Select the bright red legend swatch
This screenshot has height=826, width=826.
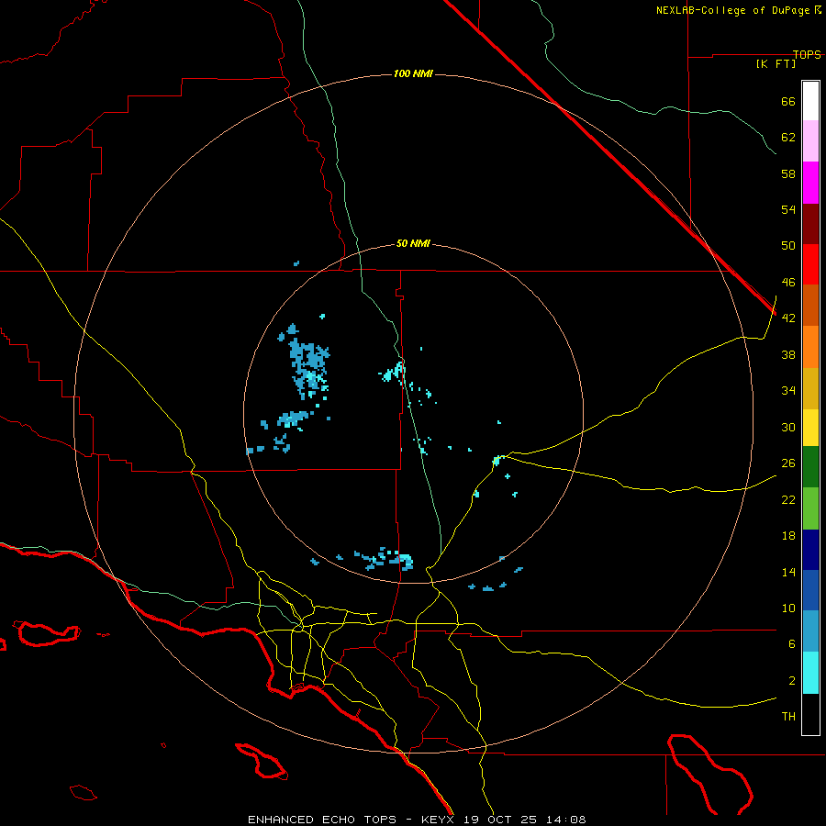(x=810, y=264)
